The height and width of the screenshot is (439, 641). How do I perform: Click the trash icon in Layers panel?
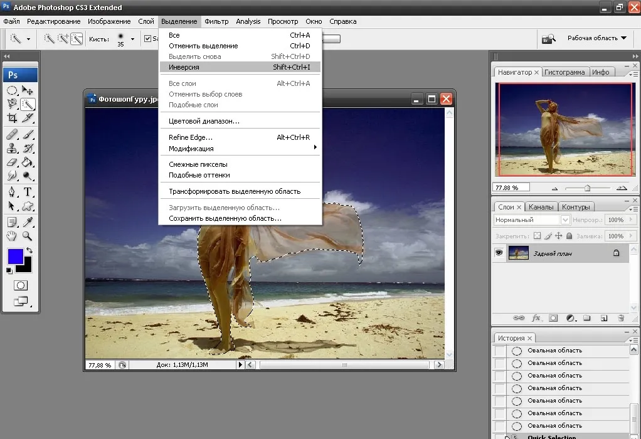pos(620,318)
